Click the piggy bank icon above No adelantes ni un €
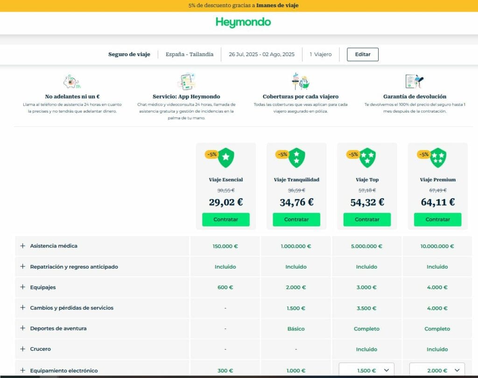478x378 pixels. tap(71, 82)
